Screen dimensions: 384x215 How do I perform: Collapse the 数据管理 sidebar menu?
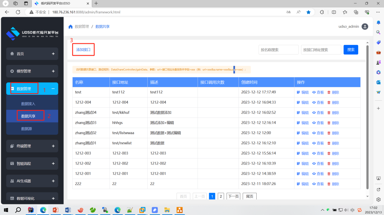tap(53, 89)
